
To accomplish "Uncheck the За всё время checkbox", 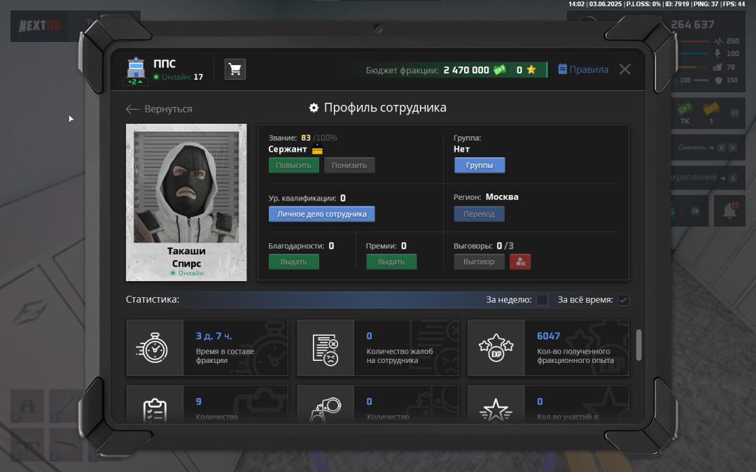I will point(624,300).
